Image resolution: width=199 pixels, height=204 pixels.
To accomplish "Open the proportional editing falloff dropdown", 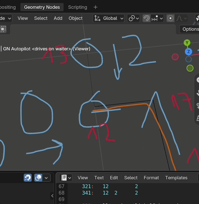I will pyautogui.click(x=181, y=18).
